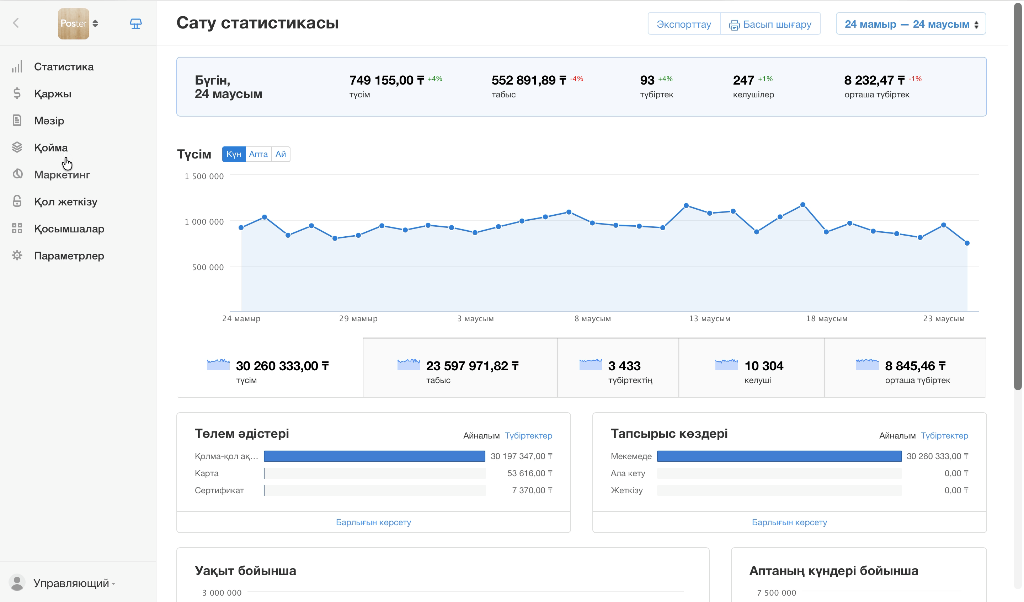
Task: Select the табыс summary tab
Action: (x=460, y=368)
